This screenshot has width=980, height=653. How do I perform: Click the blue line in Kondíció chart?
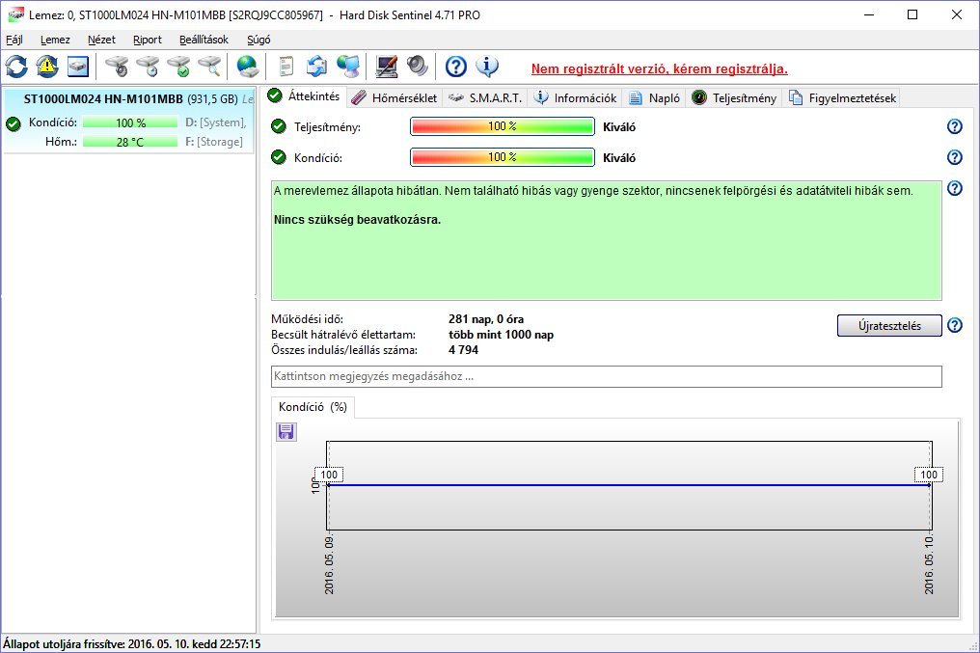pos(629,485)
